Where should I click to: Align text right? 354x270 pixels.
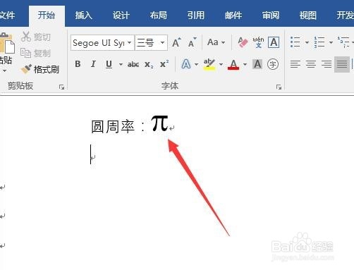[x=326, y=64]
